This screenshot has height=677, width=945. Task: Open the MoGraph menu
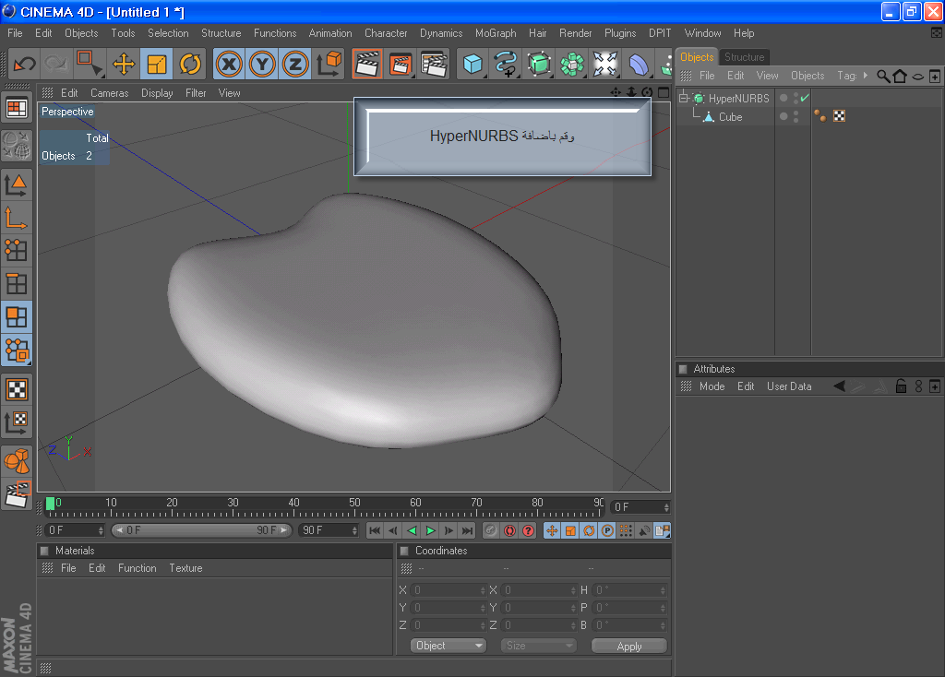pyautogui.click(x=496, y=33)
